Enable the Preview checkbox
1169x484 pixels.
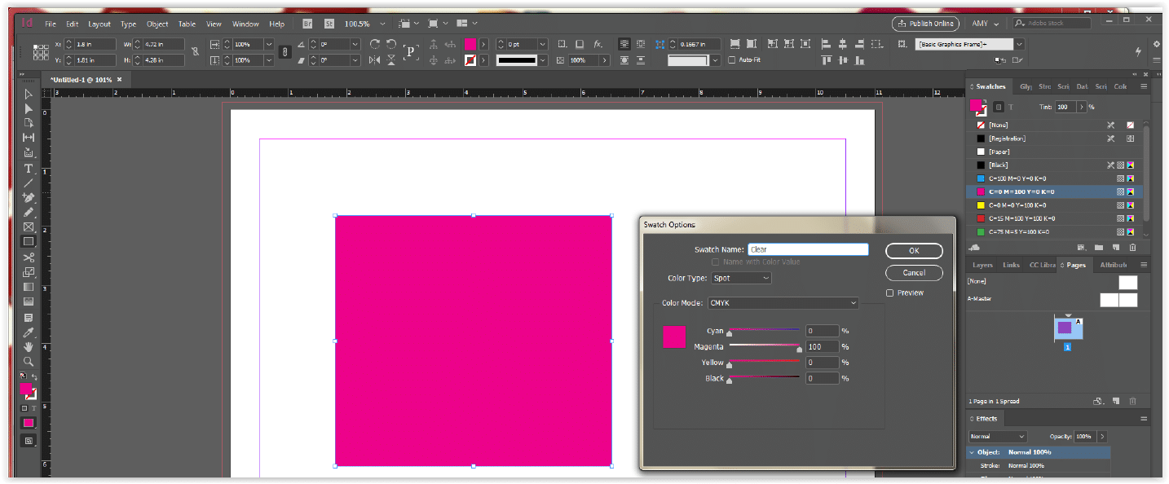point(890,293)
